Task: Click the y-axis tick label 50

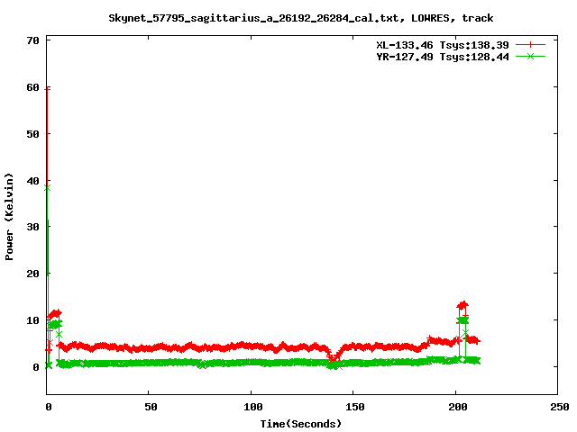Action: [32, 134]
